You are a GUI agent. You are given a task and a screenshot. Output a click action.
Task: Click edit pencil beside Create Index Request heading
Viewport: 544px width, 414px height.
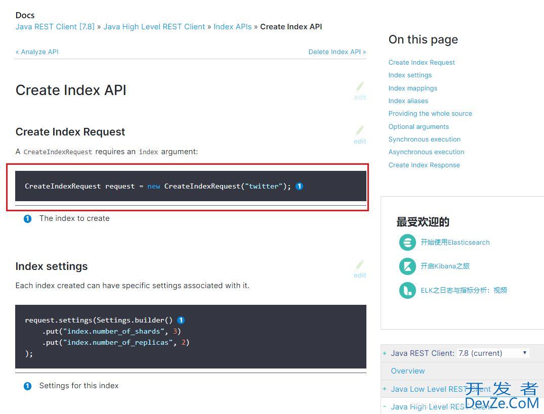click(360, 134)
